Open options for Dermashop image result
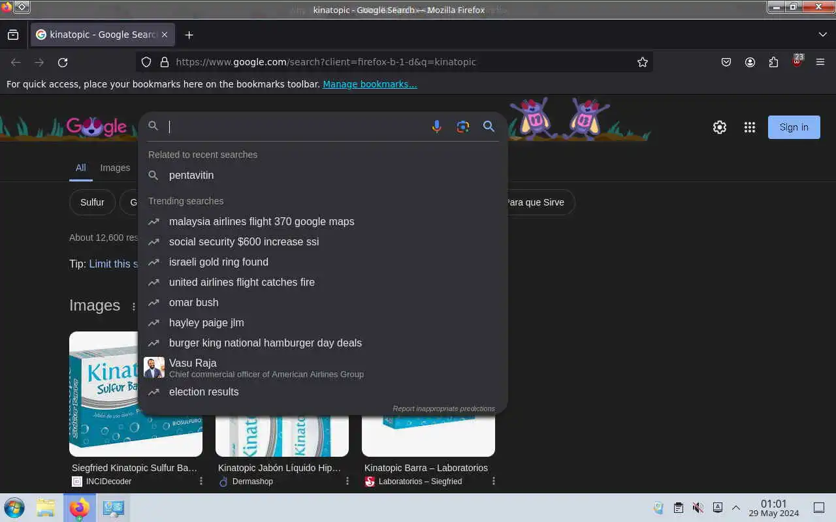The width and height of the screenshot is (836, 522). click(347, 482)
